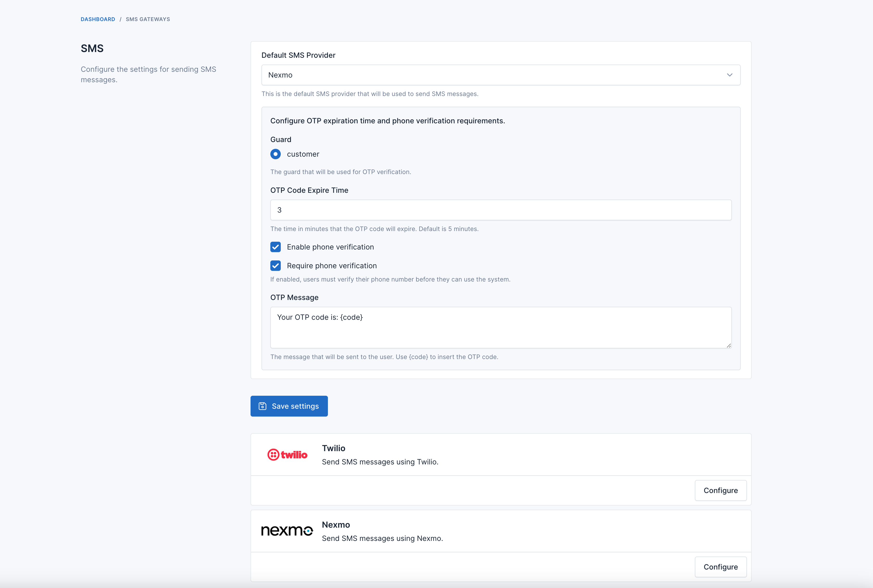Open the Default SMS Provider dropdown

pyautogui.click(x=501, y=75)
